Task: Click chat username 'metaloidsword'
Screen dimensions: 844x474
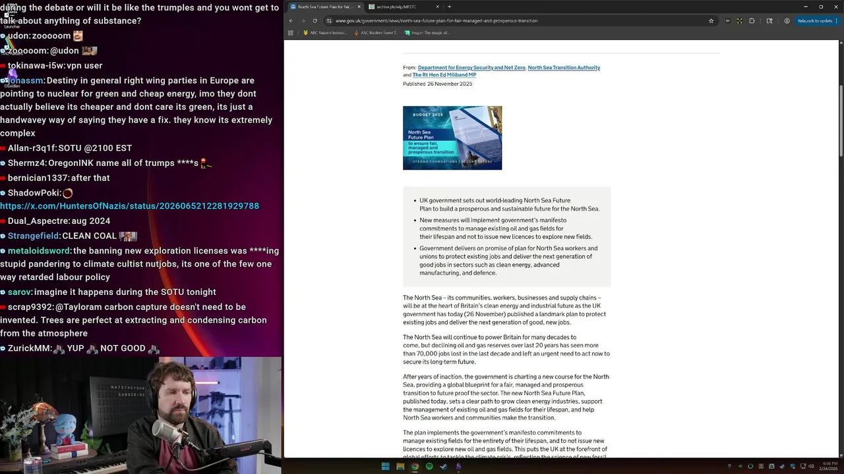Action: (x=39, y=251)
